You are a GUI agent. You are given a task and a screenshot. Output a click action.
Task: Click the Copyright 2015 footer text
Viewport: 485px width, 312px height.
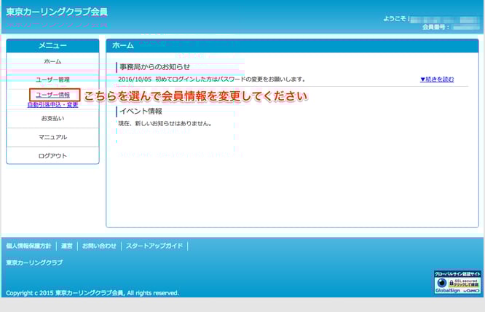(92, 293)
